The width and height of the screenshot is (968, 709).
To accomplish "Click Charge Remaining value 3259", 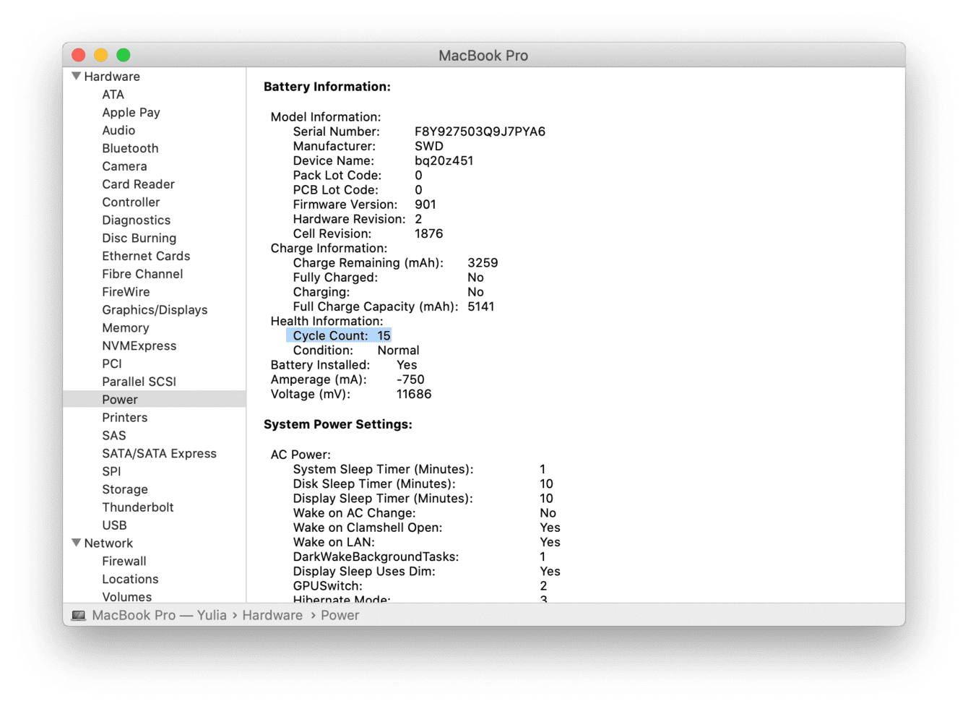I will pyautogui.click(x=483, y=263).
